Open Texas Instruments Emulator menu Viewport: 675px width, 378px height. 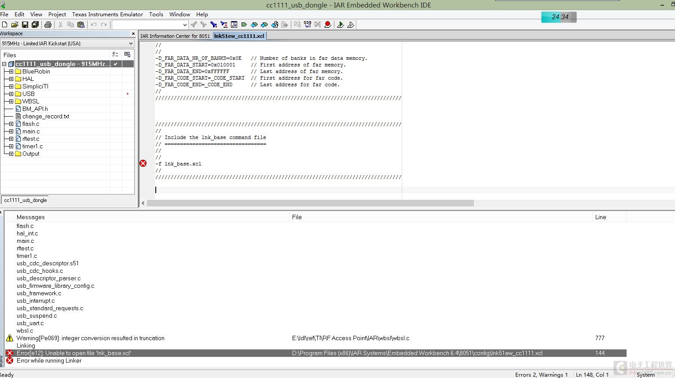(x=107, y=14)
